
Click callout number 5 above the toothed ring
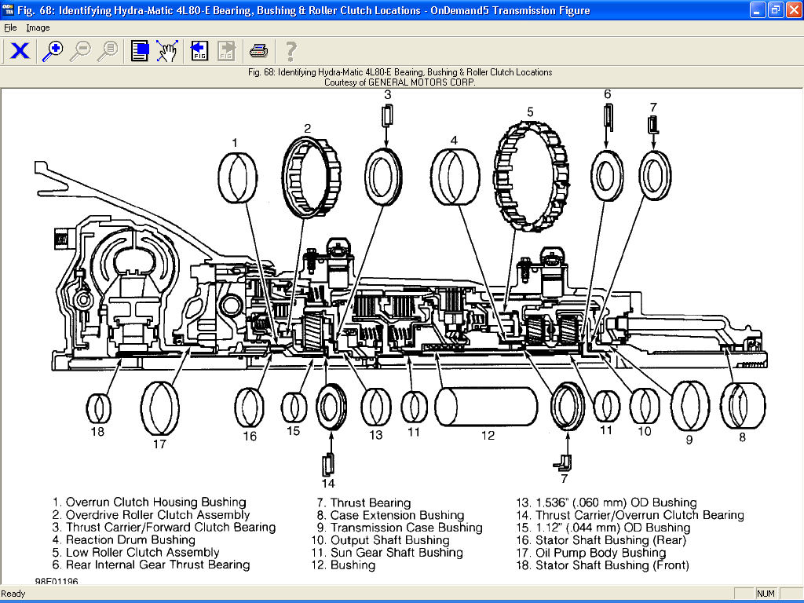(530, 111)
